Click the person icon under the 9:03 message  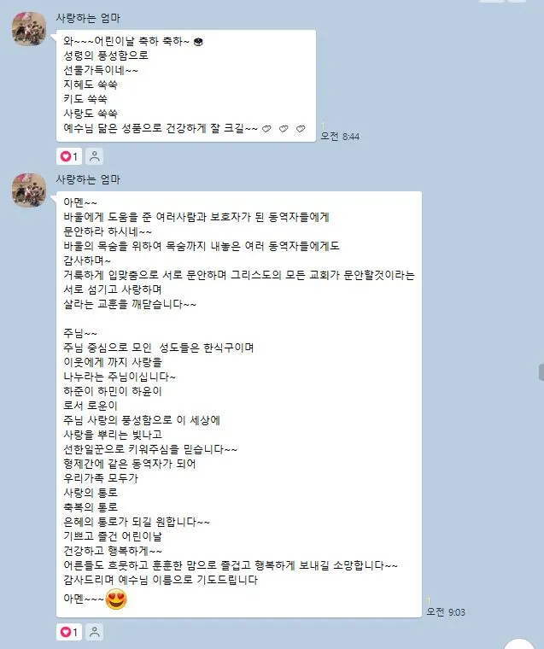coord(95,632)
